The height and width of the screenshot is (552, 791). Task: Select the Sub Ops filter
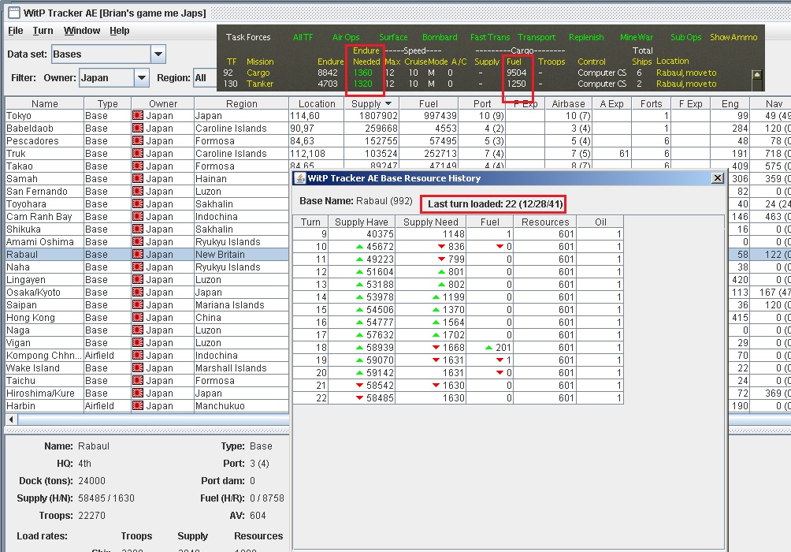click(686, 37)
